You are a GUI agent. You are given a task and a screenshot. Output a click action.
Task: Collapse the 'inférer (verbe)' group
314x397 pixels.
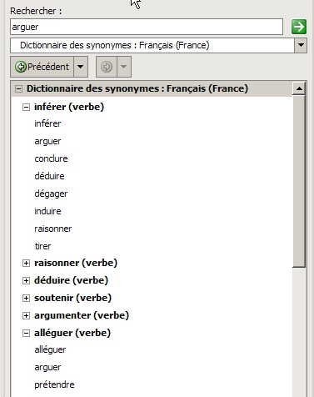[26, 107]
